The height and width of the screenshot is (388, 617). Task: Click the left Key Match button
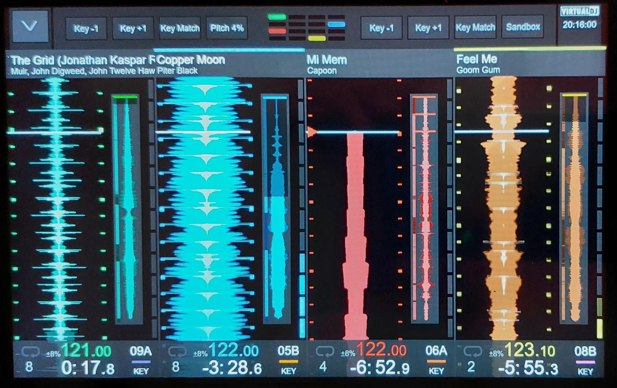(x=180, y=28)
